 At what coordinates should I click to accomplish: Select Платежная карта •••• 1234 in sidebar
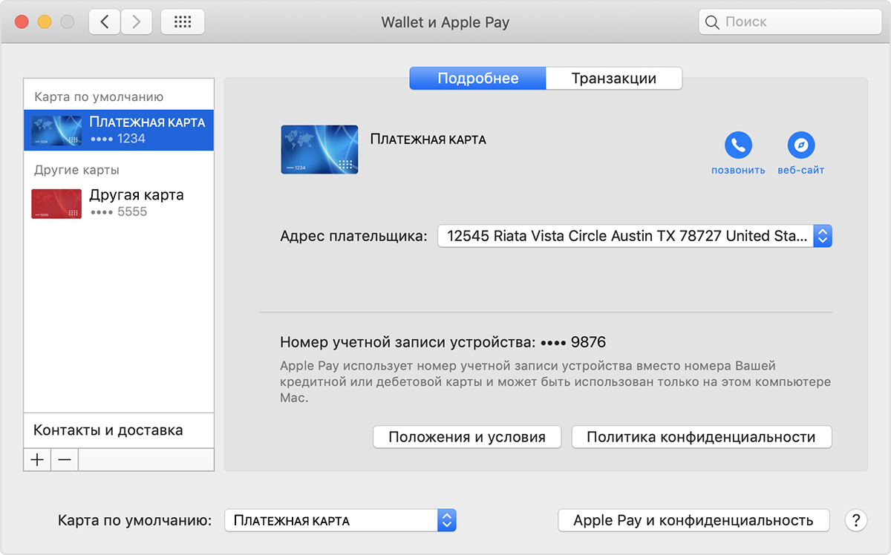[x=119, y=130]
